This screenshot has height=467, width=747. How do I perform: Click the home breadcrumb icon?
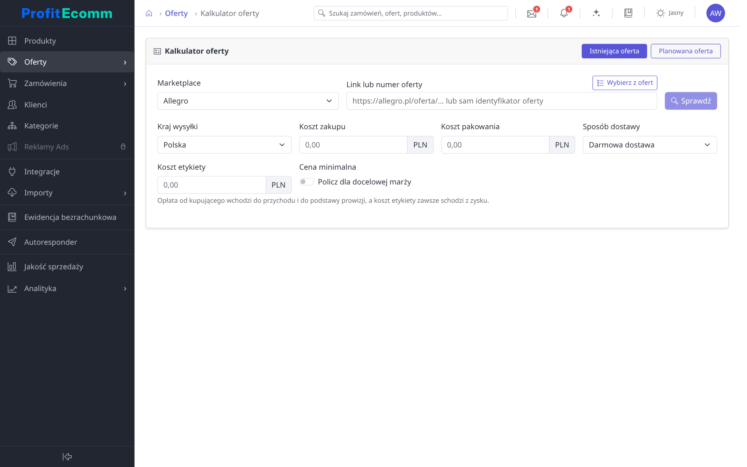click(x=149, y=13)
